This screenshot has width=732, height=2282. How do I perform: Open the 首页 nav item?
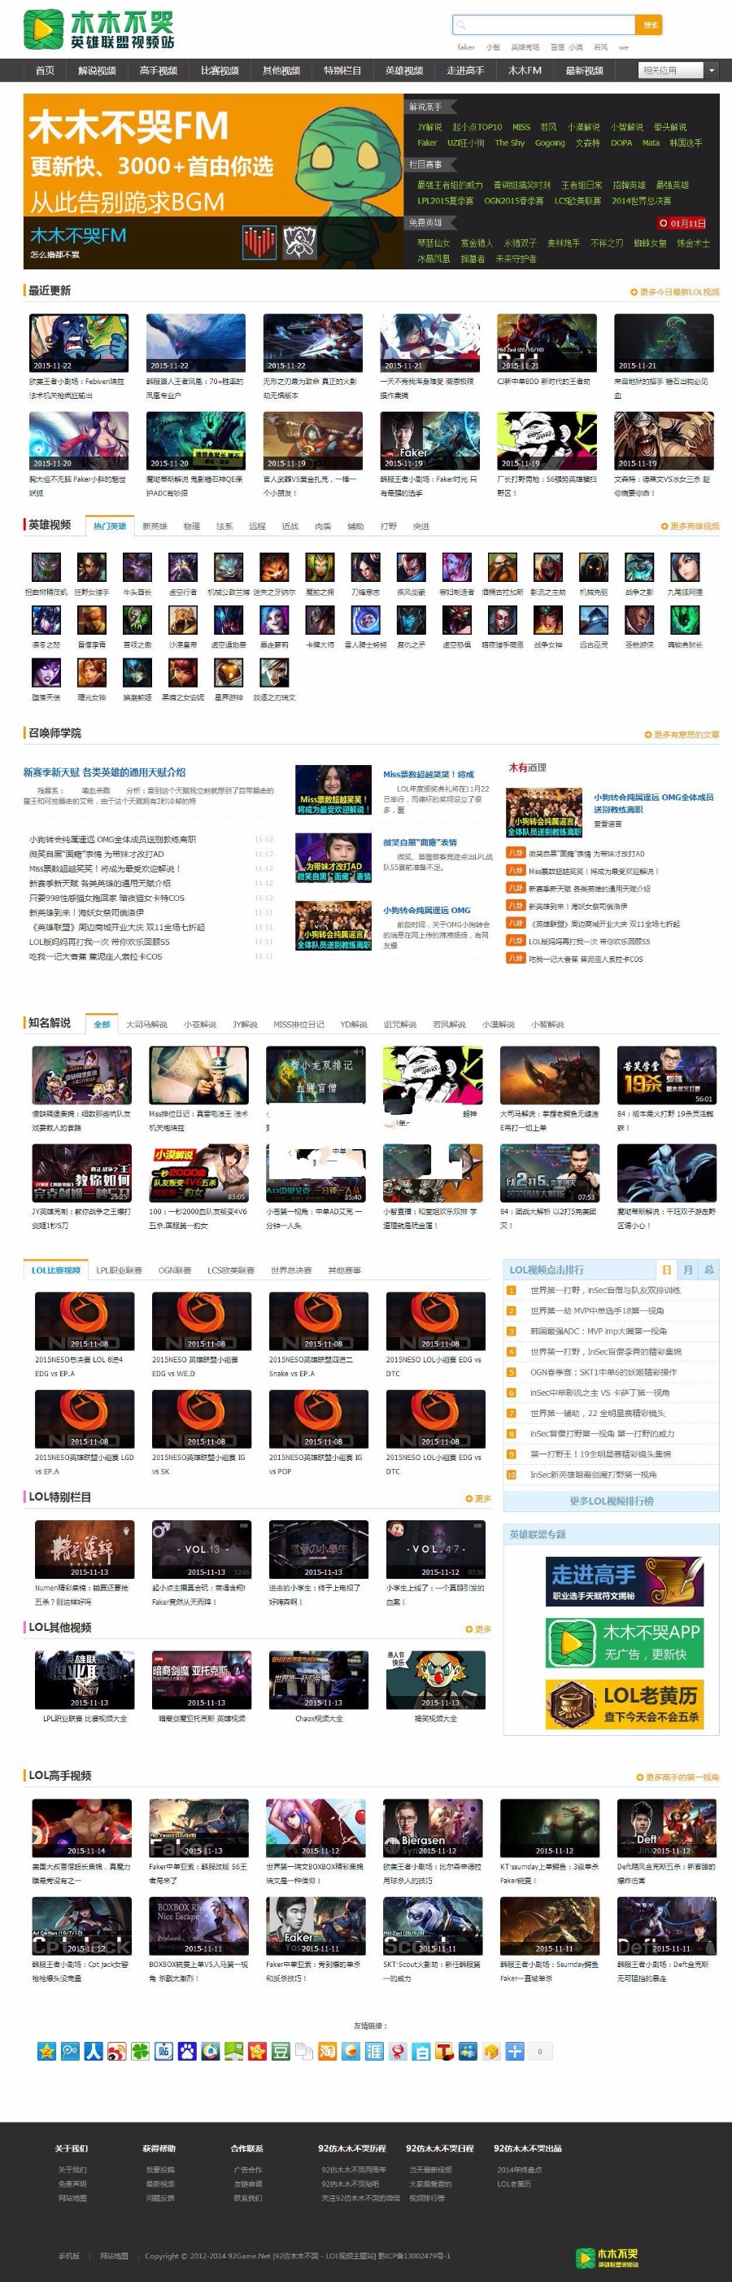coord(44,70)
